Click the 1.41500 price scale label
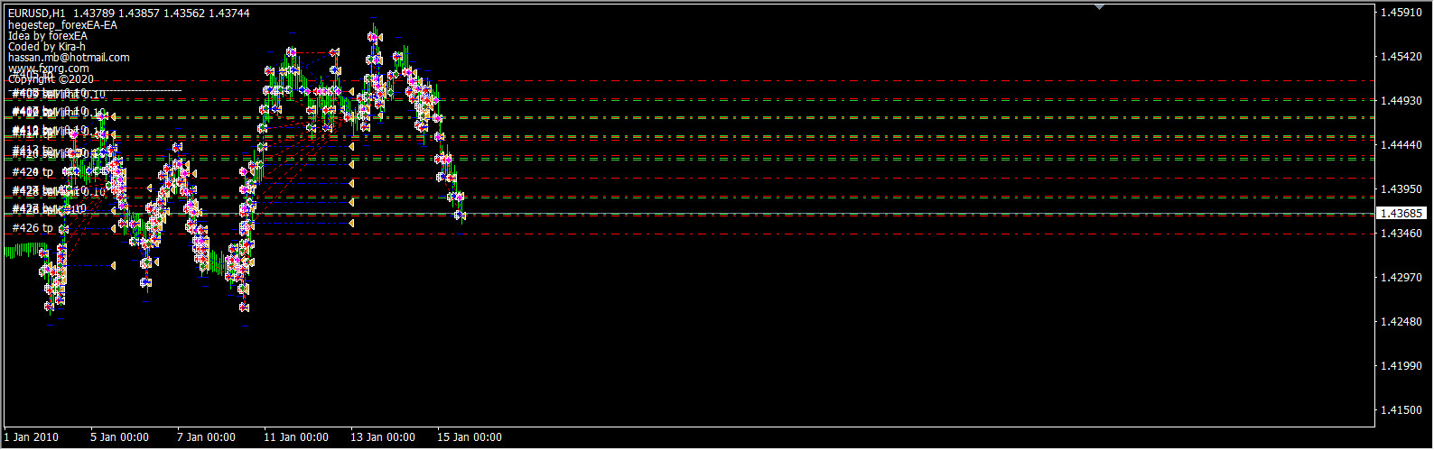The image size is (1434, 450). coord(1401,410)
